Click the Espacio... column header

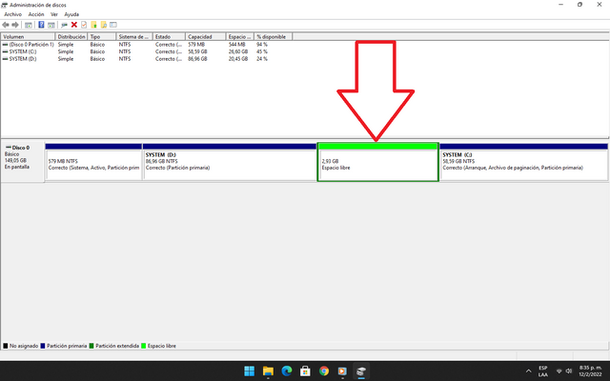pos(240,36)
